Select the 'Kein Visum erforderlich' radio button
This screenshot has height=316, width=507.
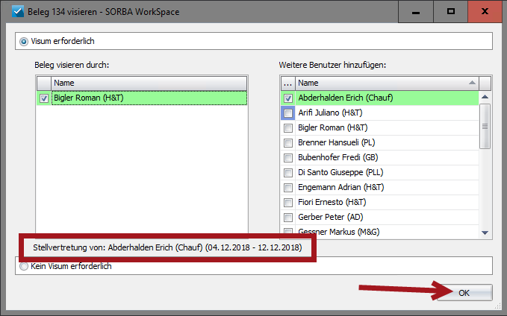tap(24, 266)
